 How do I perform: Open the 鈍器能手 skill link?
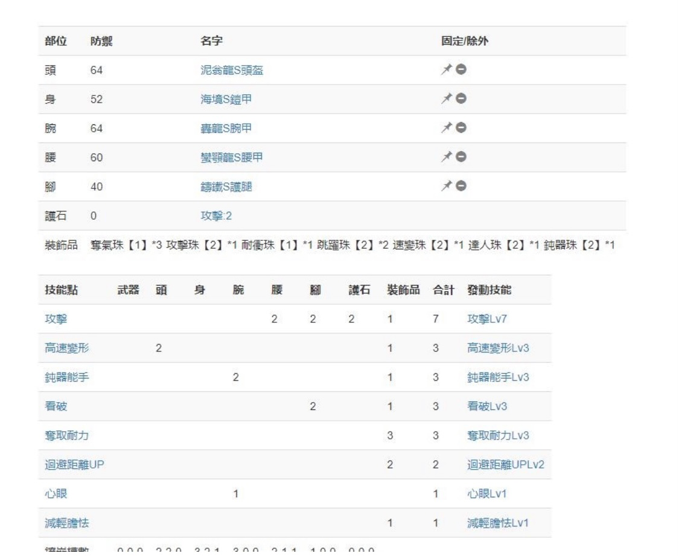(x=68, y=377)
